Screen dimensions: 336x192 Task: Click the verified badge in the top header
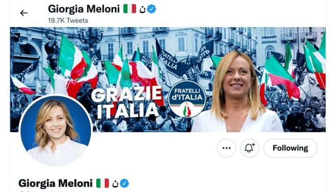point(152,9)
